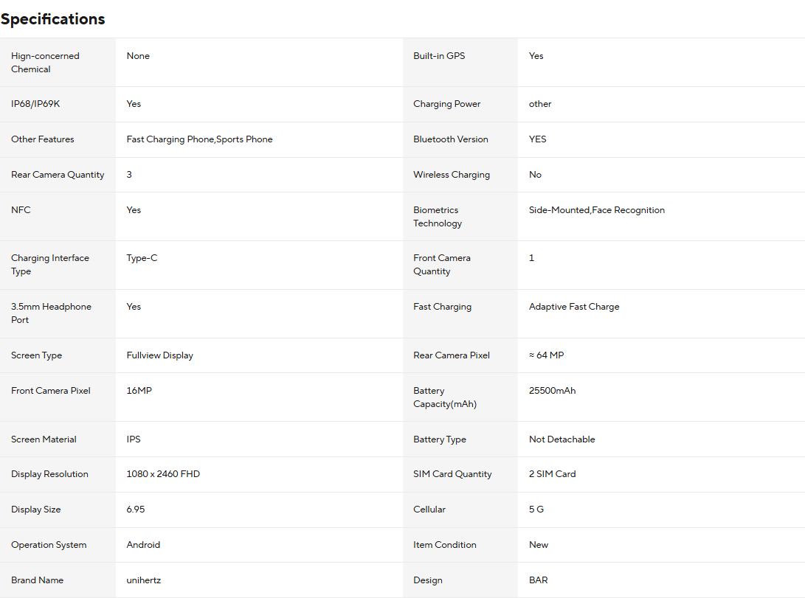Click the Bluetooth Version label
This screenshot has height=598, width=805.
tap(451, 139)
